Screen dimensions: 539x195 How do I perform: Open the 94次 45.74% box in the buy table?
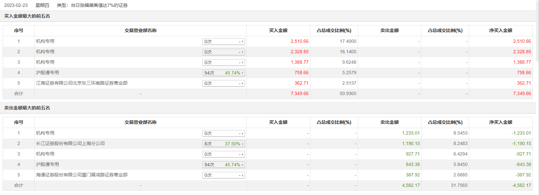(x=223, y=73)
